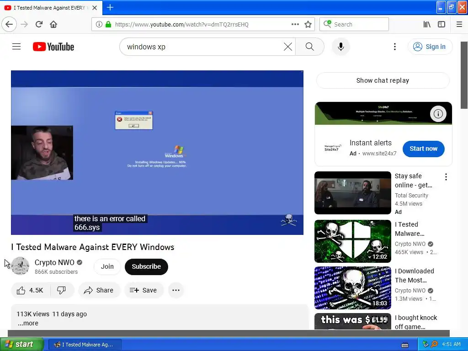468x351 pixels.
Task: Open a new browser tab
Action: (x=110, y=7)
